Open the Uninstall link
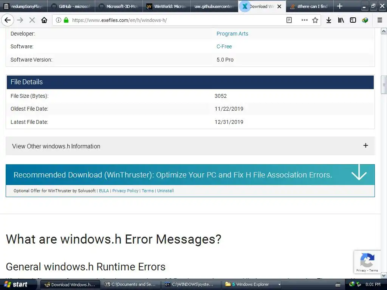Screen dimensions: 387x290 pyautogui.click(x=166, y=191)
